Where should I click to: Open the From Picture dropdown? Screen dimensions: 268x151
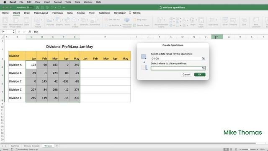coord(41,20)
